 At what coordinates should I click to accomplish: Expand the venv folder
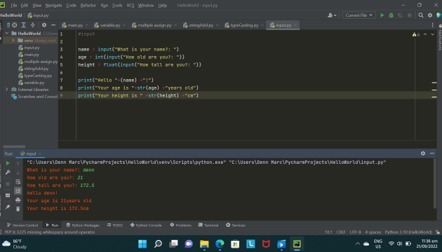pyautogui.click(x=13, y=41)
